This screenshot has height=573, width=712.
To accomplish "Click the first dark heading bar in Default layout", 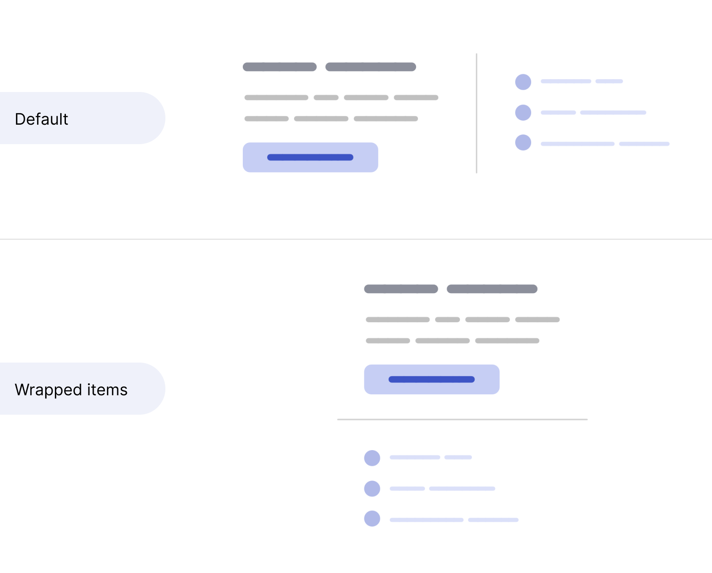I will coord(279,67).
